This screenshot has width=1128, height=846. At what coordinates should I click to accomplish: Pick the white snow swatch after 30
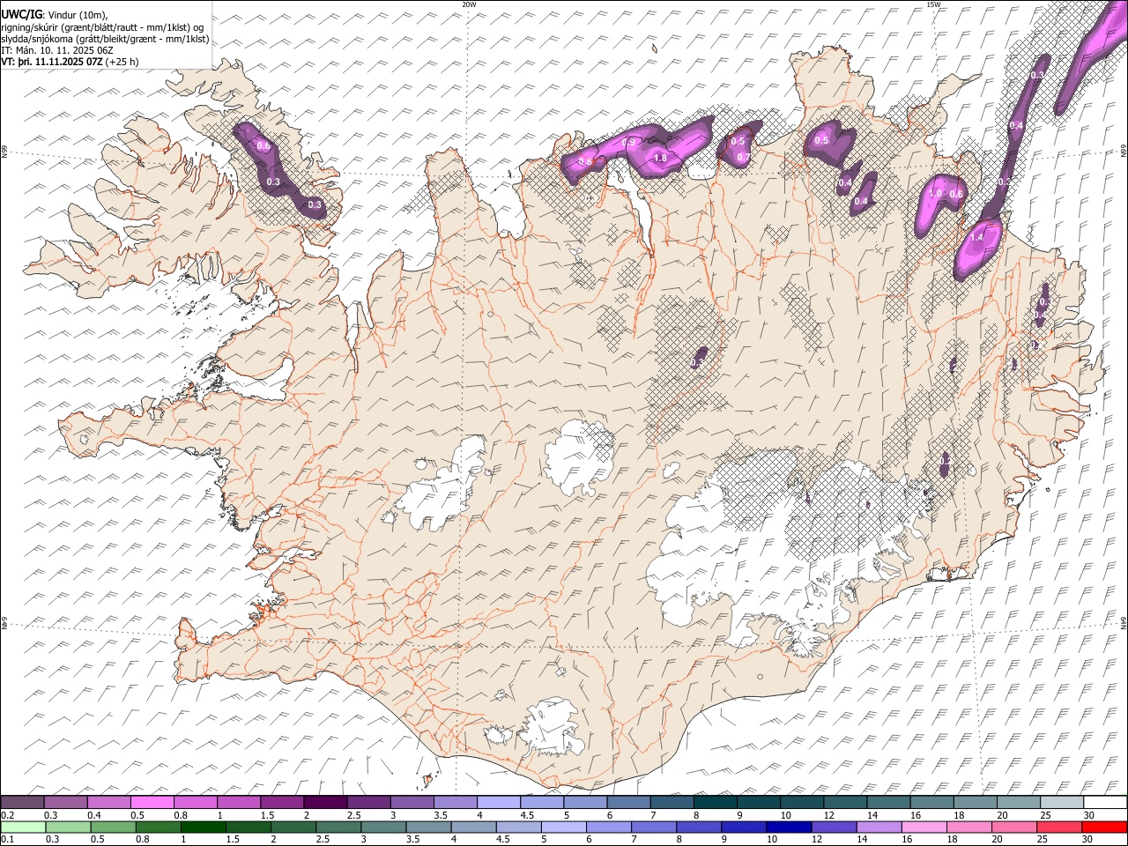click(1105, 802)
